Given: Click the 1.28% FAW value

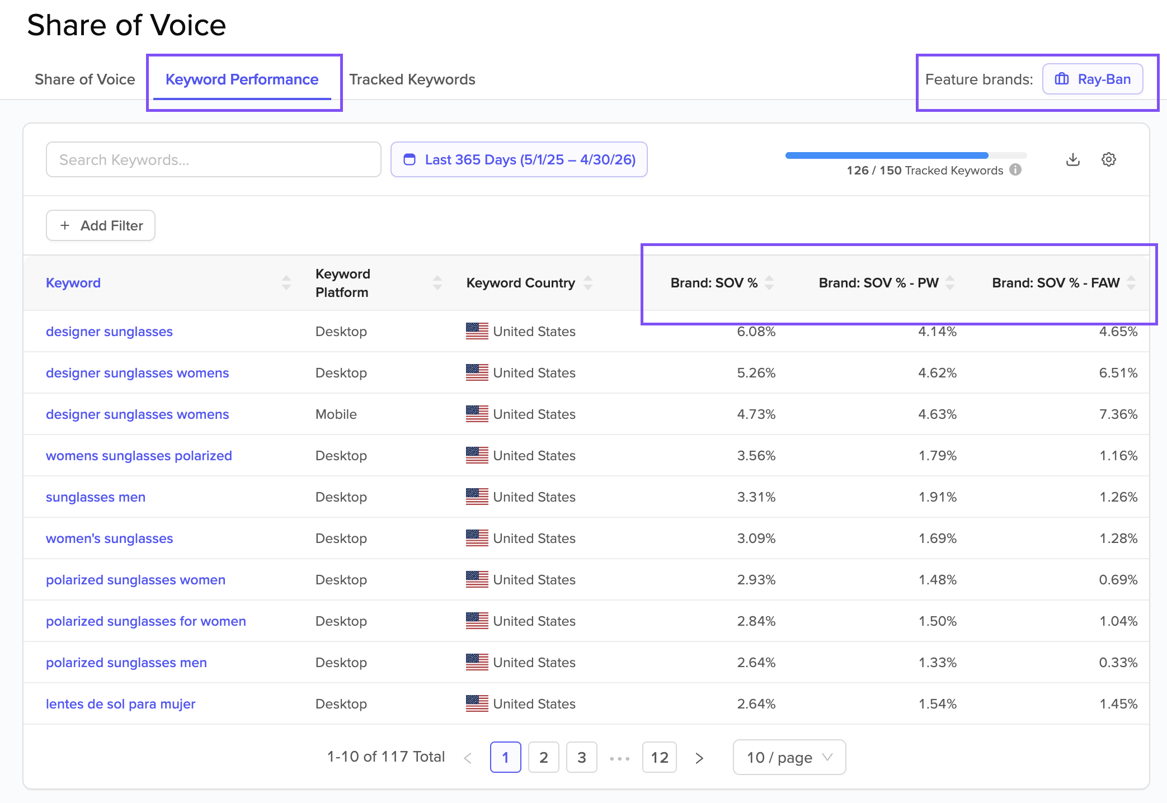Looking at the screenshot, I should tap(1118, 539).
